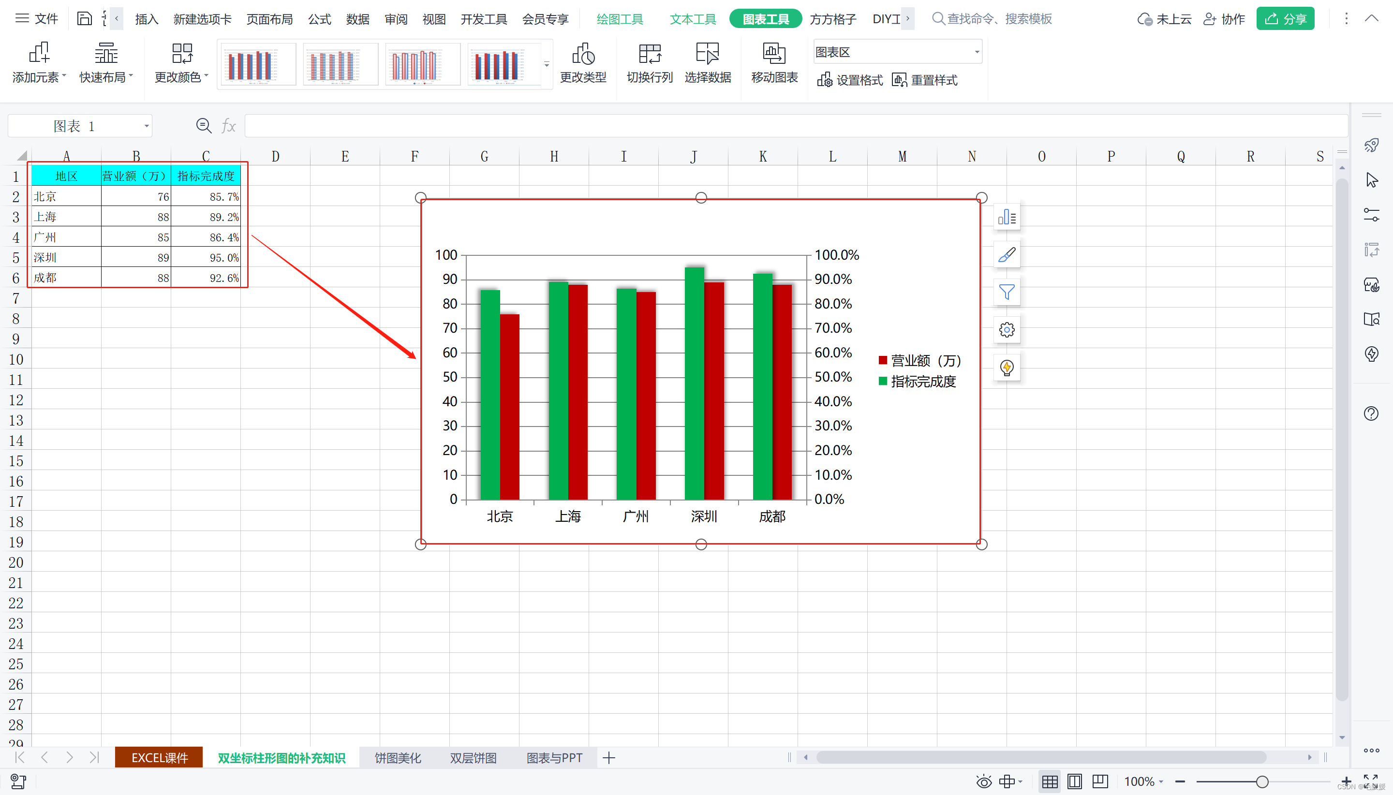
Task: Click the command search box
Action: [x=992, y=18]
